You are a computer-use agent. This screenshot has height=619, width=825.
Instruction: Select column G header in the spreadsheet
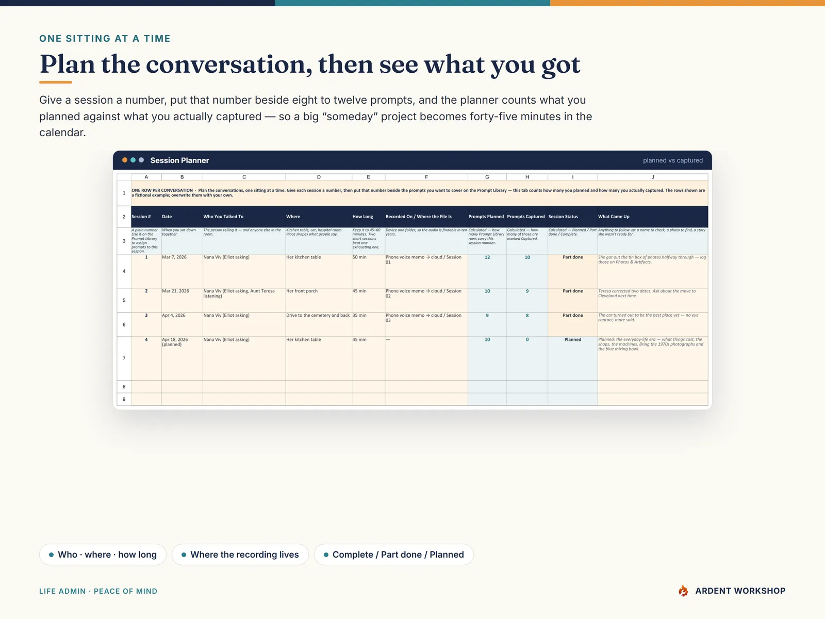(487, 177)
